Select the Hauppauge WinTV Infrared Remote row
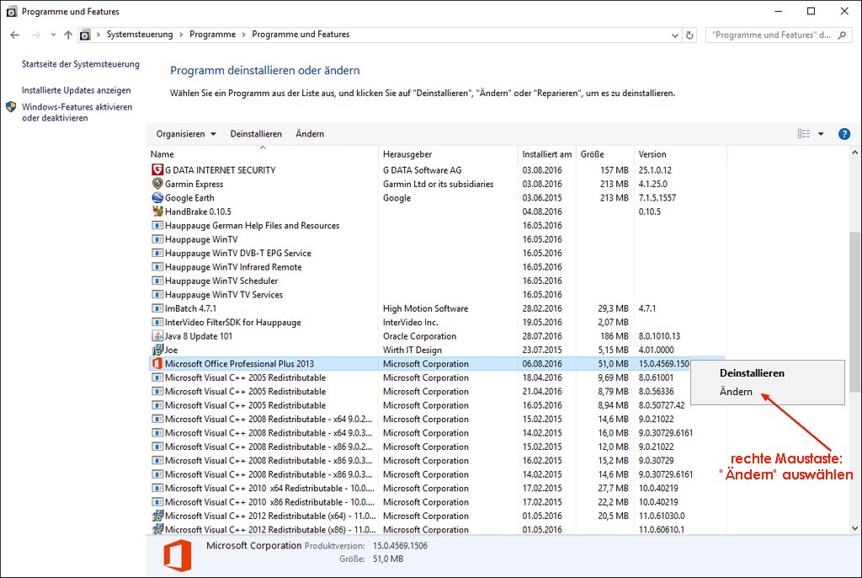The height and width of the screenshot is (578, 862). point(437,267)
